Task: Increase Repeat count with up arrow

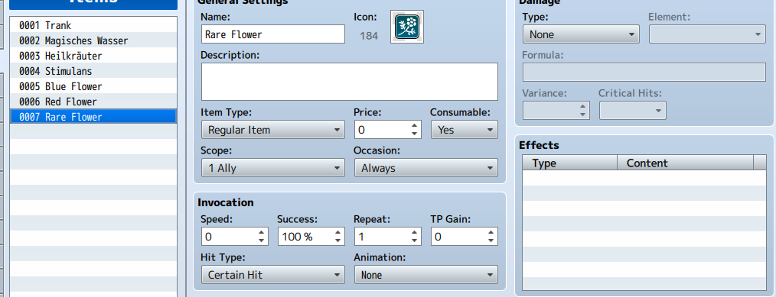Action: coord(416,232)
